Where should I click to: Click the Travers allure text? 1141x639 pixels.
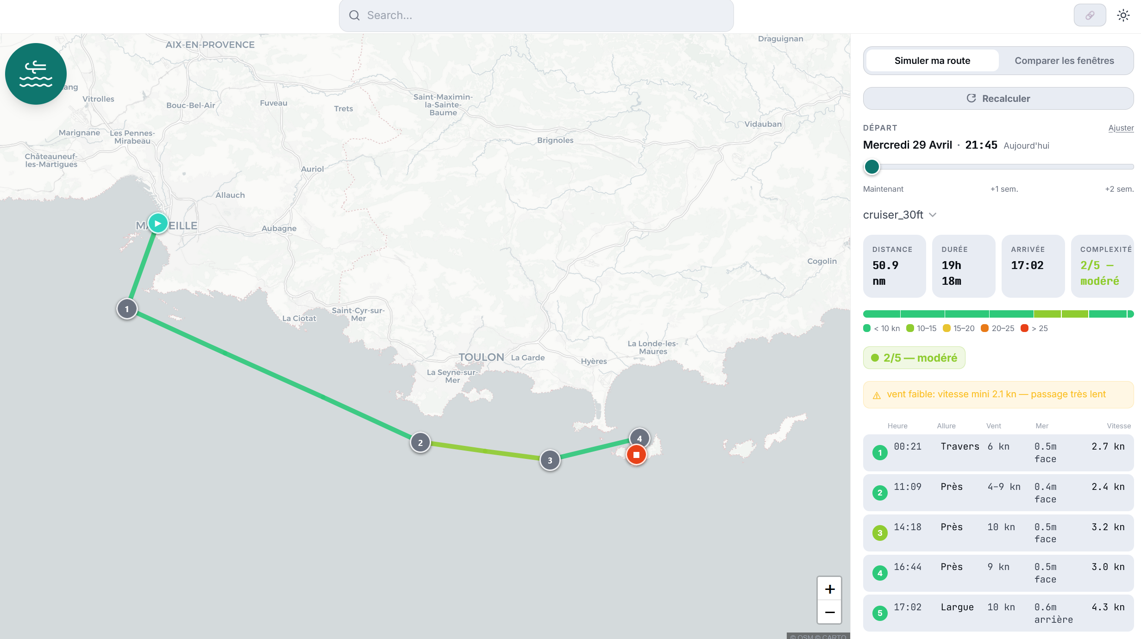(959, 446)
